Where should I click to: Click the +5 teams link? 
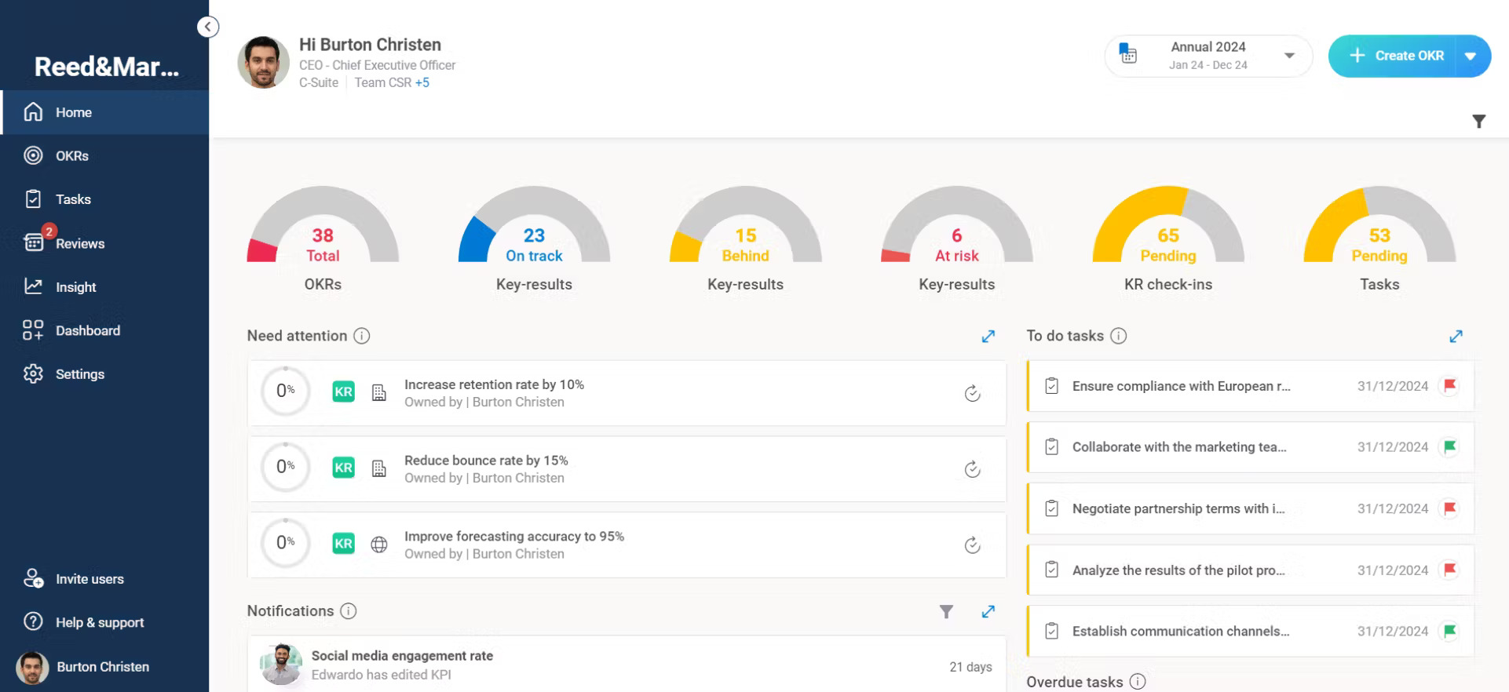coord(422,83)
